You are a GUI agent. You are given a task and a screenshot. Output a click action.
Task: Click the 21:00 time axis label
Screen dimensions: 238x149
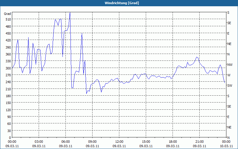(x=199, y=142)
